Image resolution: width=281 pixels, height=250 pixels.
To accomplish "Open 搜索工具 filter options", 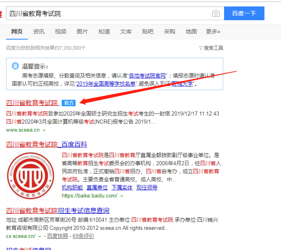I will pyautogui.click(x=214, y=48).
